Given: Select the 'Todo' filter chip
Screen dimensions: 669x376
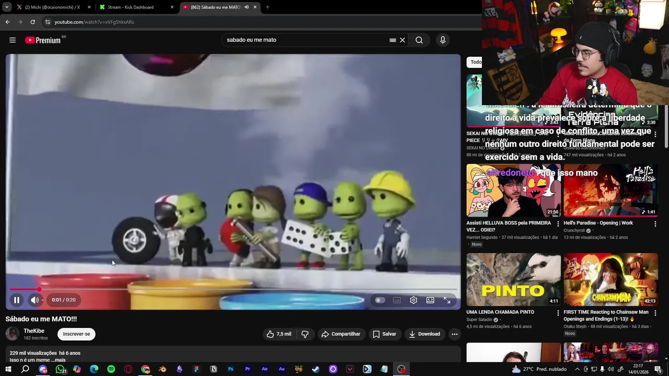Looking at the screenshot, I should (x=475, y=62).
